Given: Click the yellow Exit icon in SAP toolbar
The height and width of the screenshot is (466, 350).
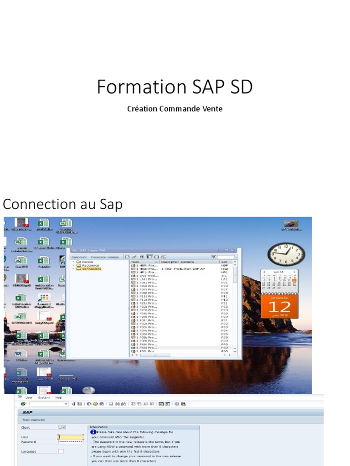Looking at the screenshot, I should click(x=95, y=404).
